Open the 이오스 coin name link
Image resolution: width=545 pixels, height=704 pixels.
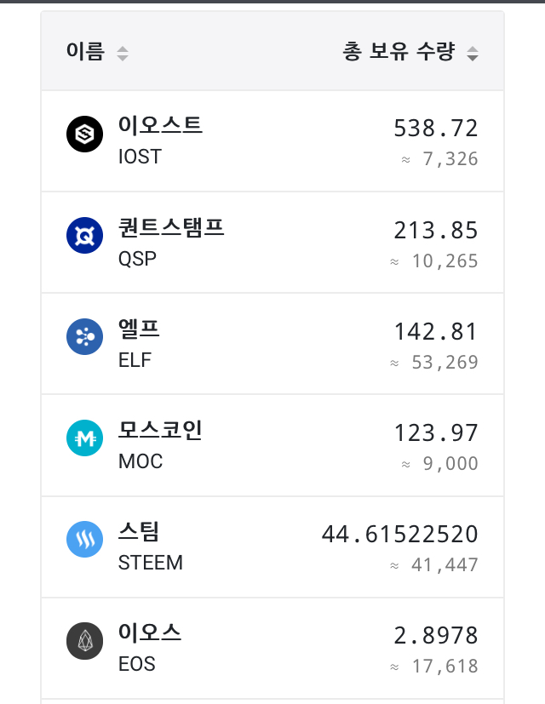pyautogui.click(x=150, y=633)
